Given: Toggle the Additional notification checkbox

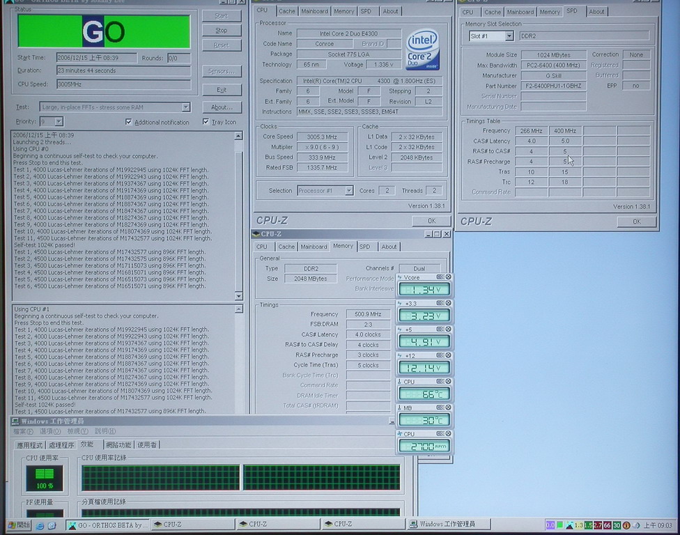Looking at the screenshot, I should pos(128,122).
